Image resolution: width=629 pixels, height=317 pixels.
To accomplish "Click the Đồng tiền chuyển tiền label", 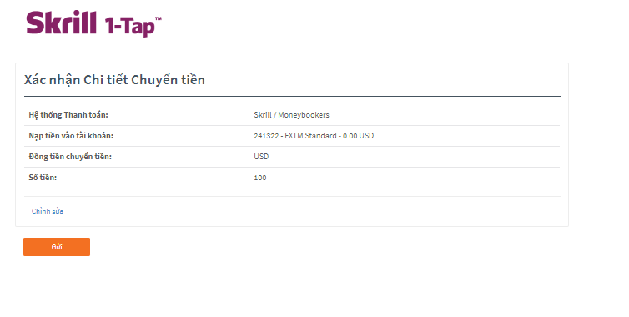I will point(70,157).
